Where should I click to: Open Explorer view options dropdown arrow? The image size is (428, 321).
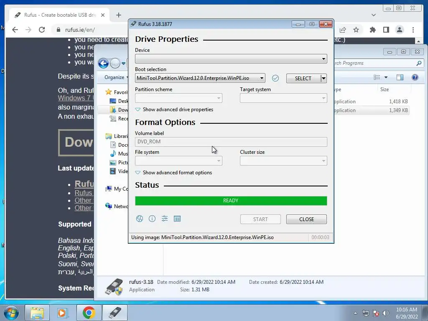pos(386,77)
